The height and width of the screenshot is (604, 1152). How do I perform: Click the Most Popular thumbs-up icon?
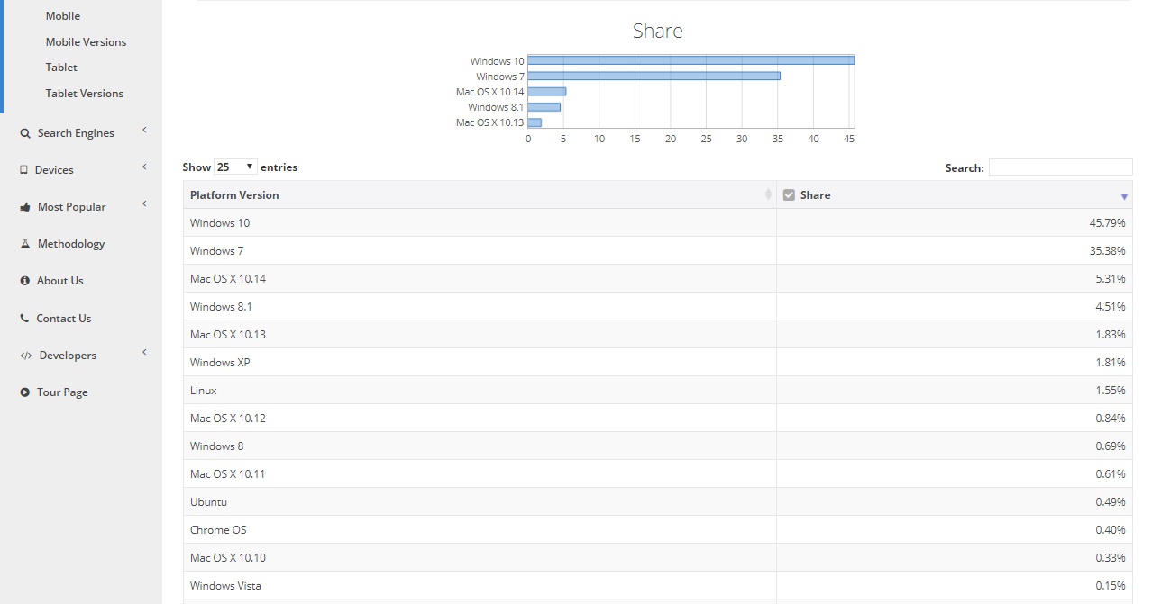click(25, 207)
